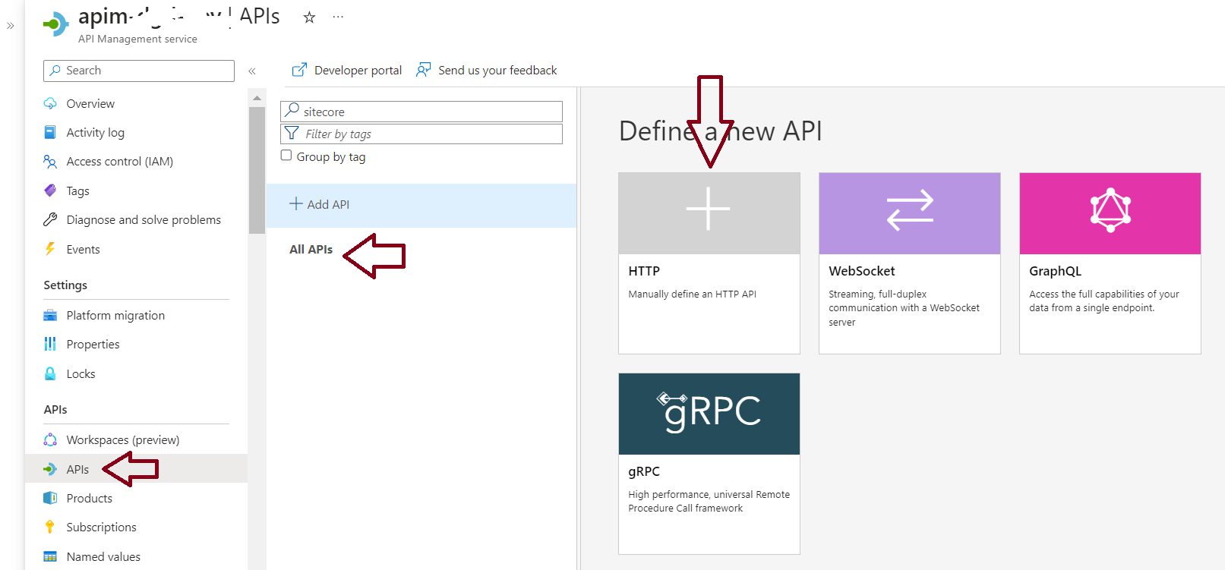Click the Named values table icon

[x=50, y=556]
